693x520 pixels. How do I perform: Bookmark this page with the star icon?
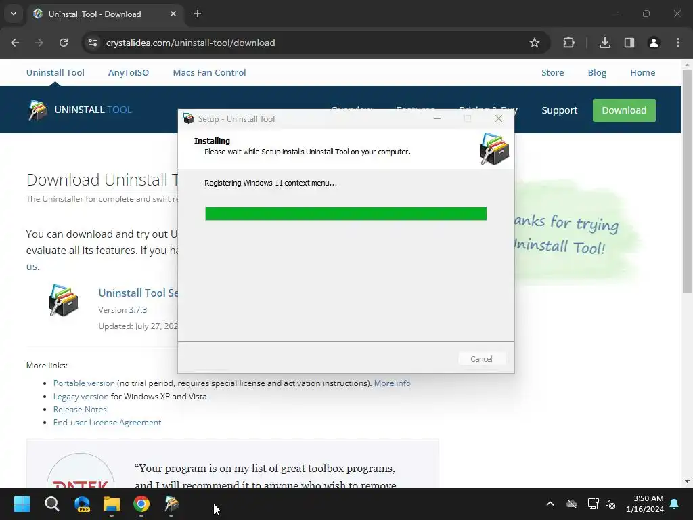click(535, 43)
